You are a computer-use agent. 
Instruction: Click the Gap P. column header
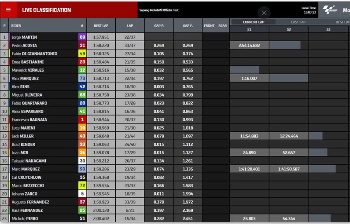click(x=159, y=26)
